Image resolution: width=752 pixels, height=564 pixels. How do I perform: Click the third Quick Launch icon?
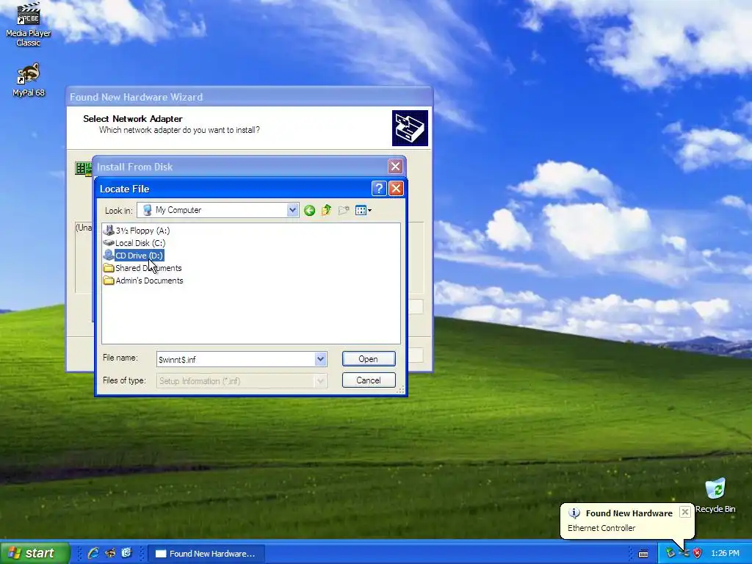tap(126, 554)
